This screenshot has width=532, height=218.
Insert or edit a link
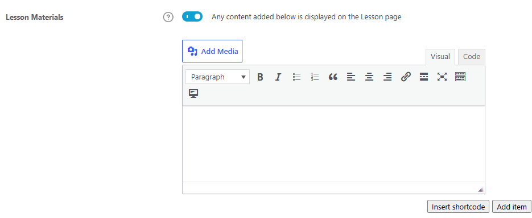(x=406, y=77)
